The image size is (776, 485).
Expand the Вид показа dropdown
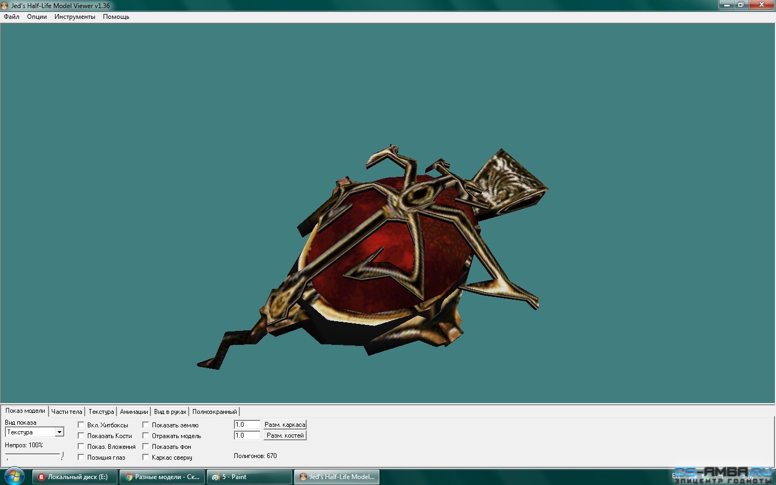click(59, 432)
